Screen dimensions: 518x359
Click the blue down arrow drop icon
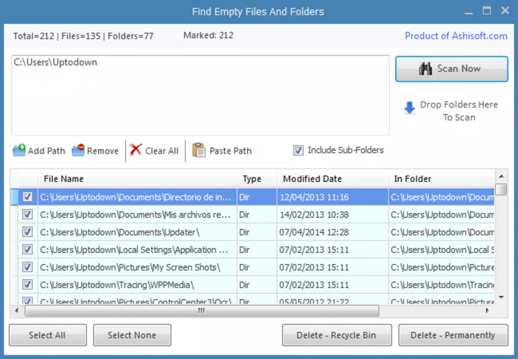[x=410, y=108]
